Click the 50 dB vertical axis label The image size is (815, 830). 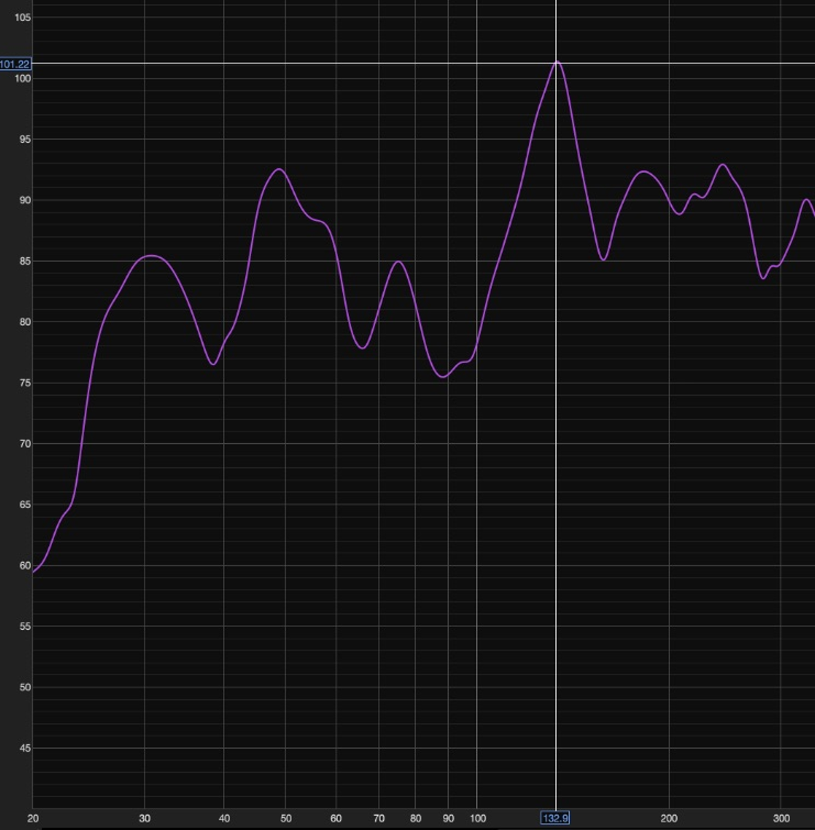[25, 687]
